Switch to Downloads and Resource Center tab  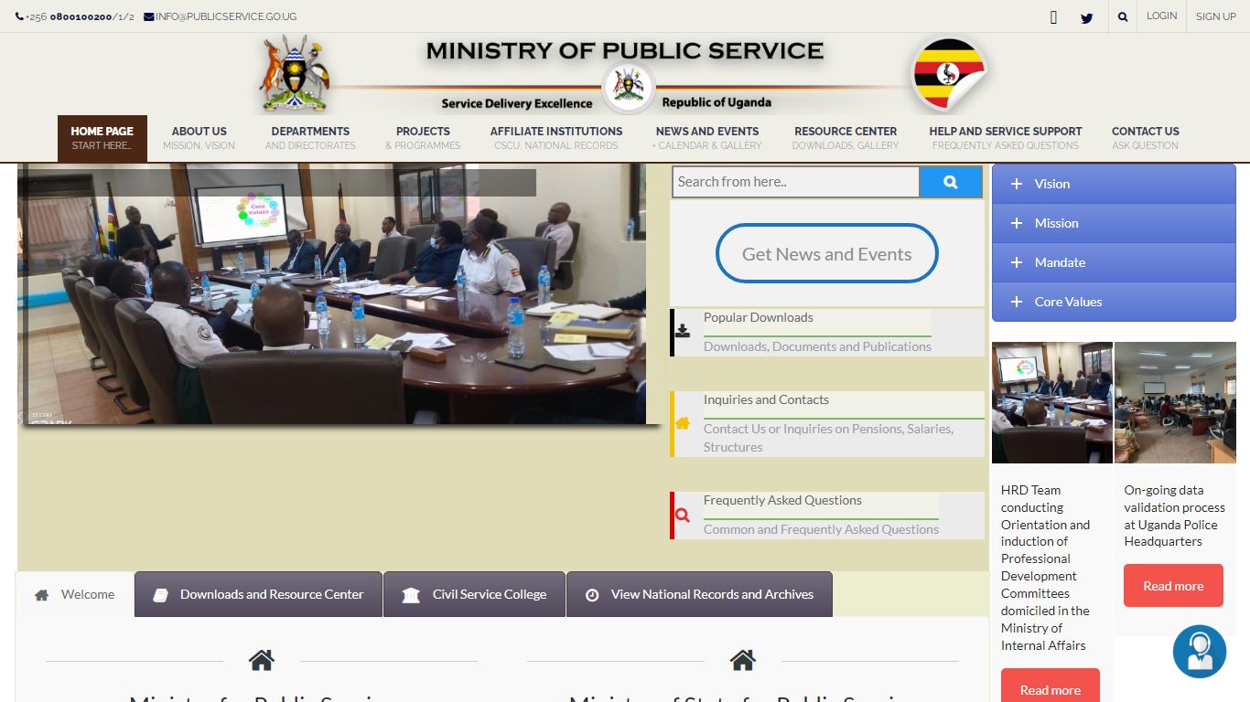click(258, 594)
